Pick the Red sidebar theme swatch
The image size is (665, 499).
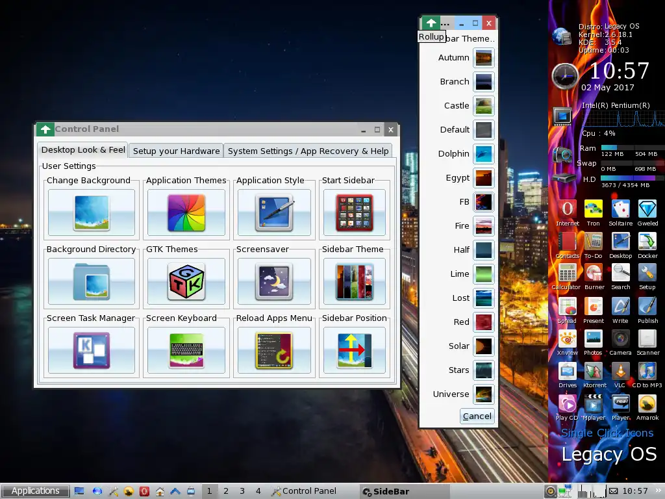pyautogui.click(x=483, y=322)
